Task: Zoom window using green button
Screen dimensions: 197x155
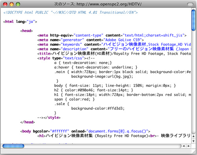Action: click(x=18, y=4)
